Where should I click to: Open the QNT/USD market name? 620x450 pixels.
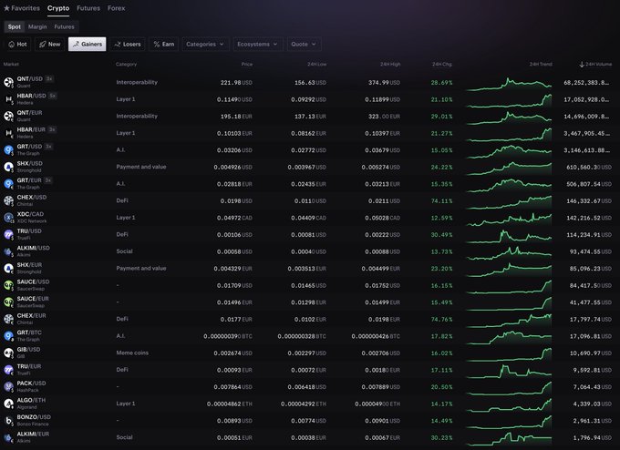[30, 79]
